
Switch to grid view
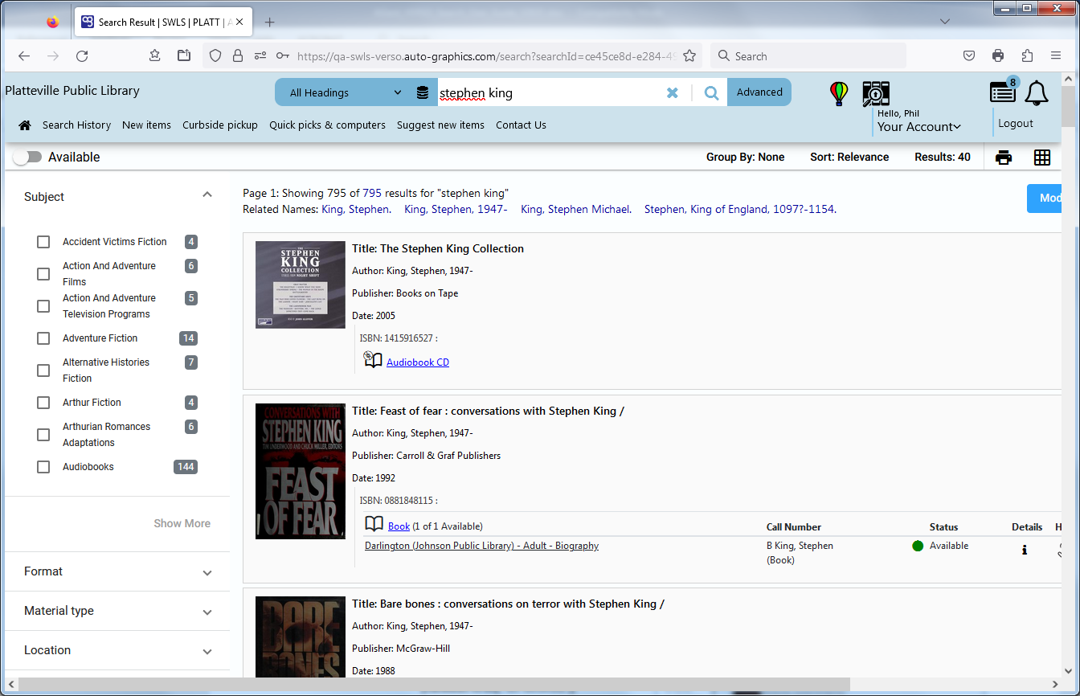[x=1042, y=158]
